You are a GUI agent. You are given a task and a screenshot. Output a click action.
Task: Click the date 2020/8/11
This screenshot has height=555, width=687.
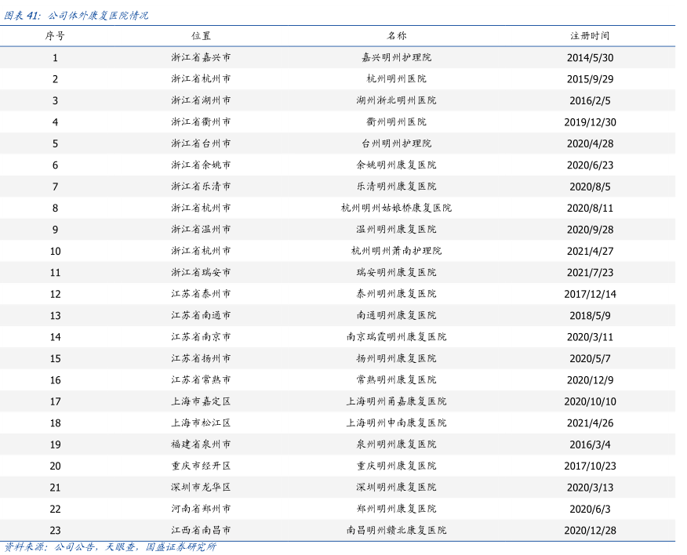[590, 208]
